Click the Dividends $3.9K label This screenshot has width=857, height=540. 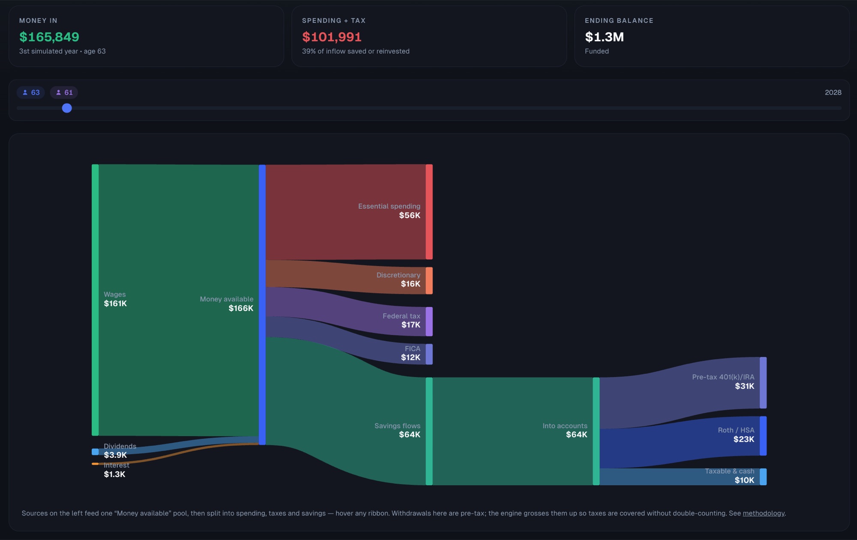120,451
